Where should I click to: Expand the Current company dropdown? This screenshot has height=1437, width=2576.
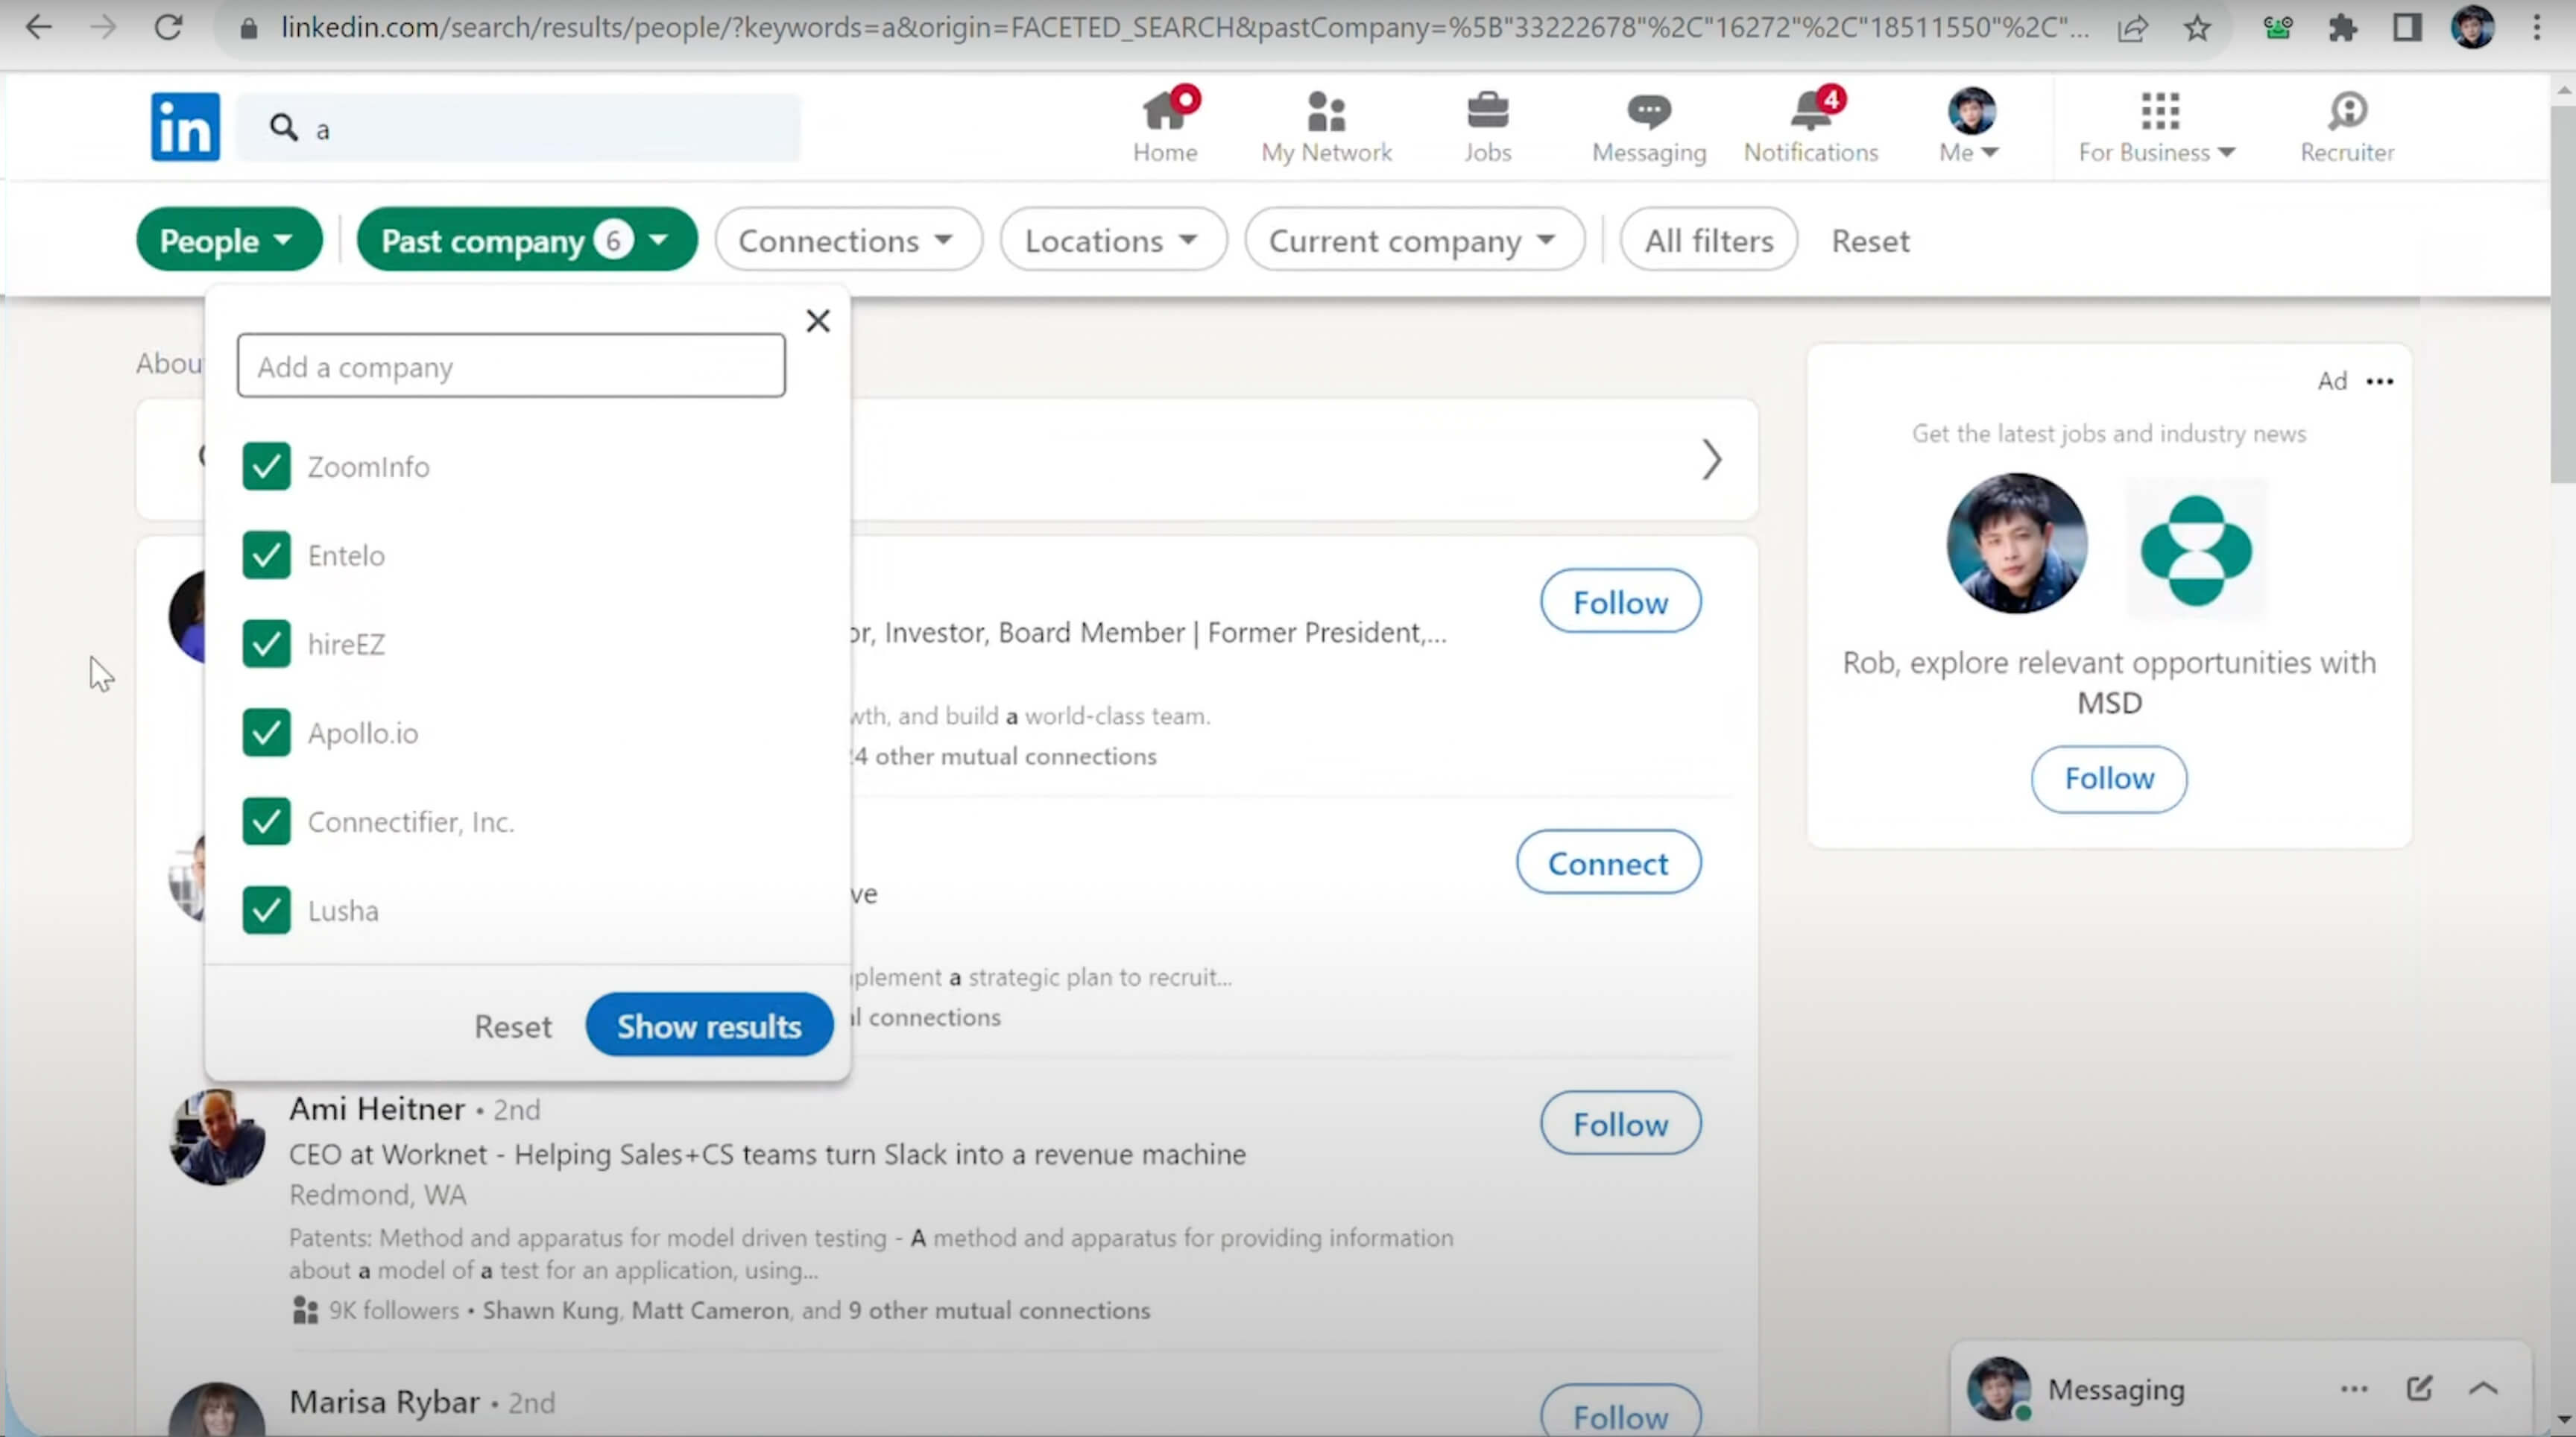(1413, 240)
